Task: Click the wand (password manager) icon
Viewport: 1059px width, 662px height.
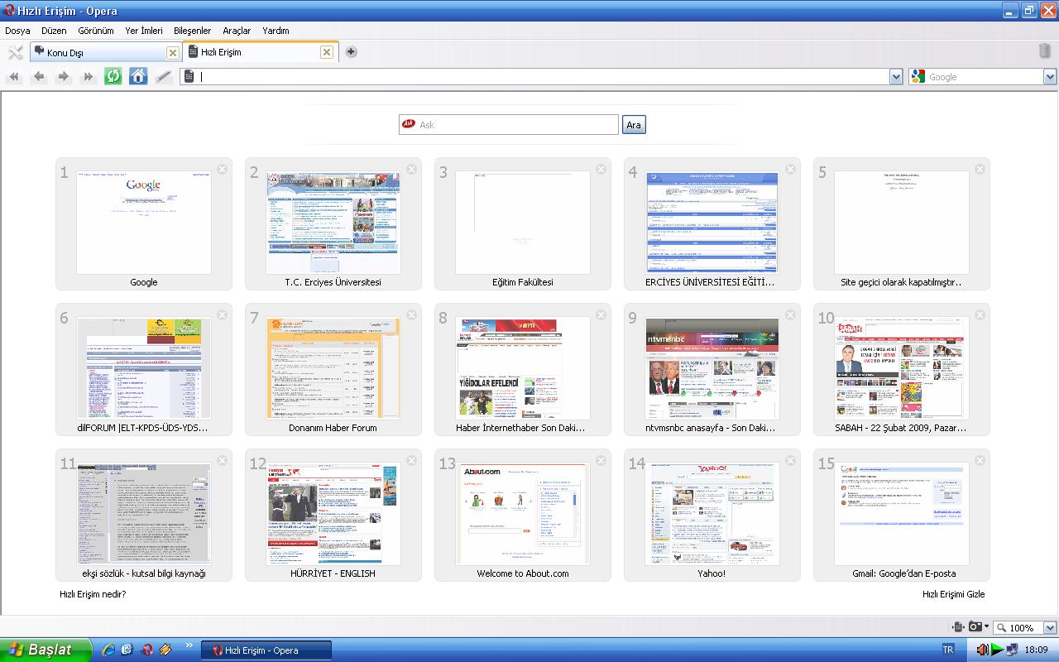Action: pyautogui.click(x=164, y=77)
